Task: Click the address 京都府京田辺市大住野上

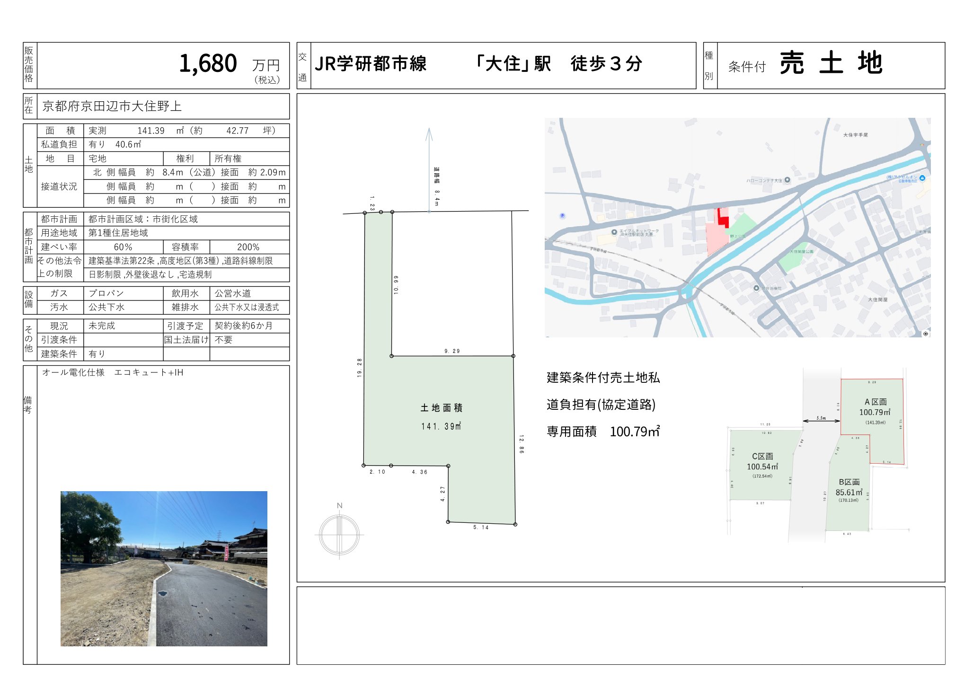Action: [x=112, y=106]
